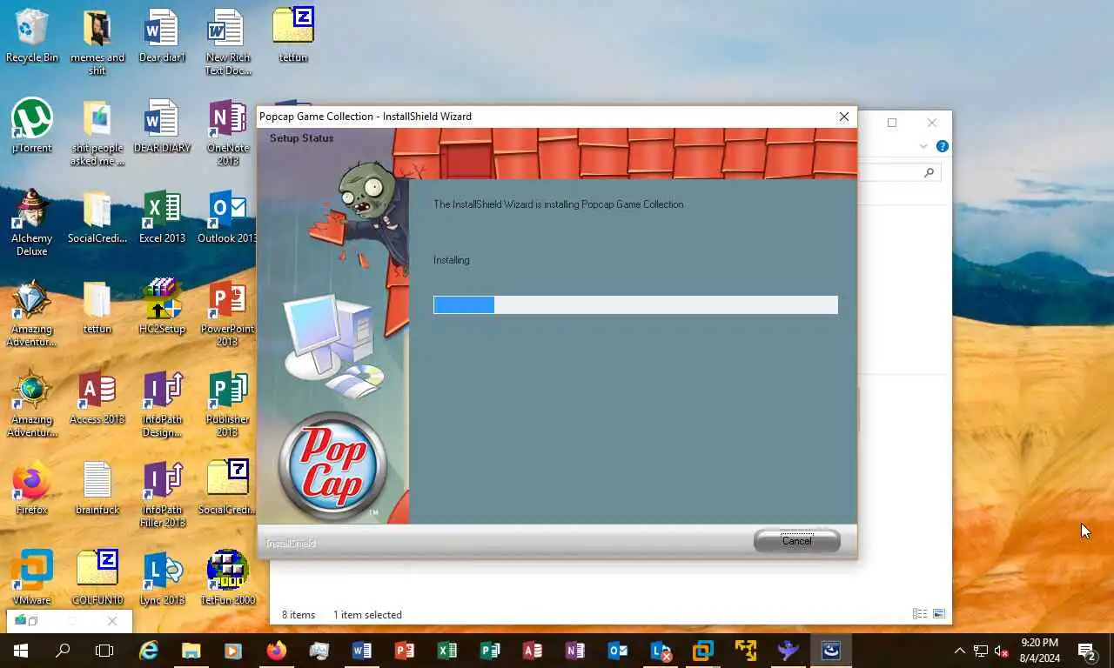Screen dimensions: 1114x668
Task: Open Publisher from the taskbar
Action: pyautogui.click(x=490, y=651)
